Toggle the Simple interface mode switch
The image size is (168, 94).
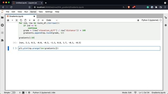(x=13, y=92)
